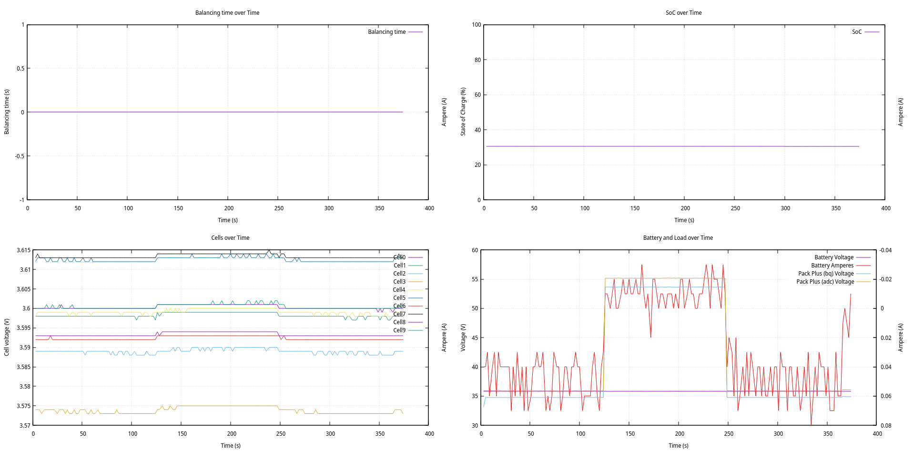Click the orange line sample next to Cell3
913x451 pixels.
[x=416, y=282]
